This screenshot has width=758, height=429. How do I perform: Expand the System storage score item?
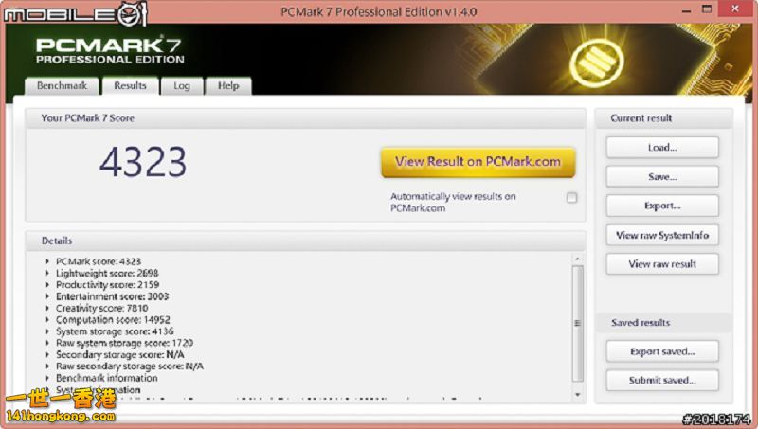click(47, 331)
